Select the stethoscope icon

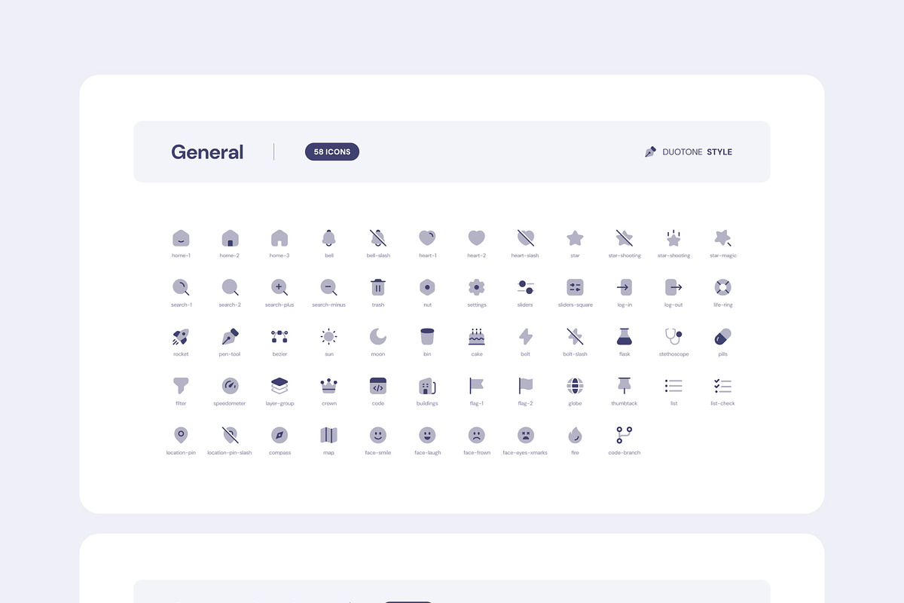click(x=673, y=337)
